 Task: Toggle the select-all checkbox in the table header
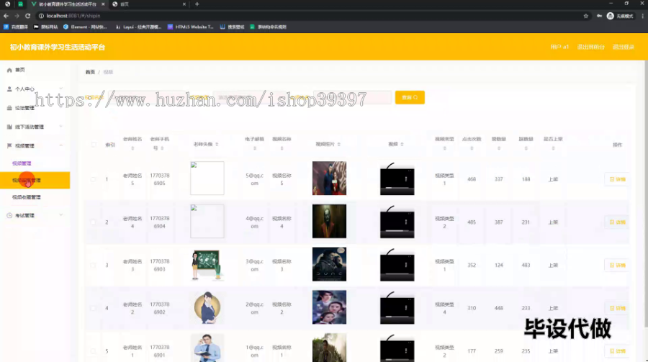click(x=94, y=145)
